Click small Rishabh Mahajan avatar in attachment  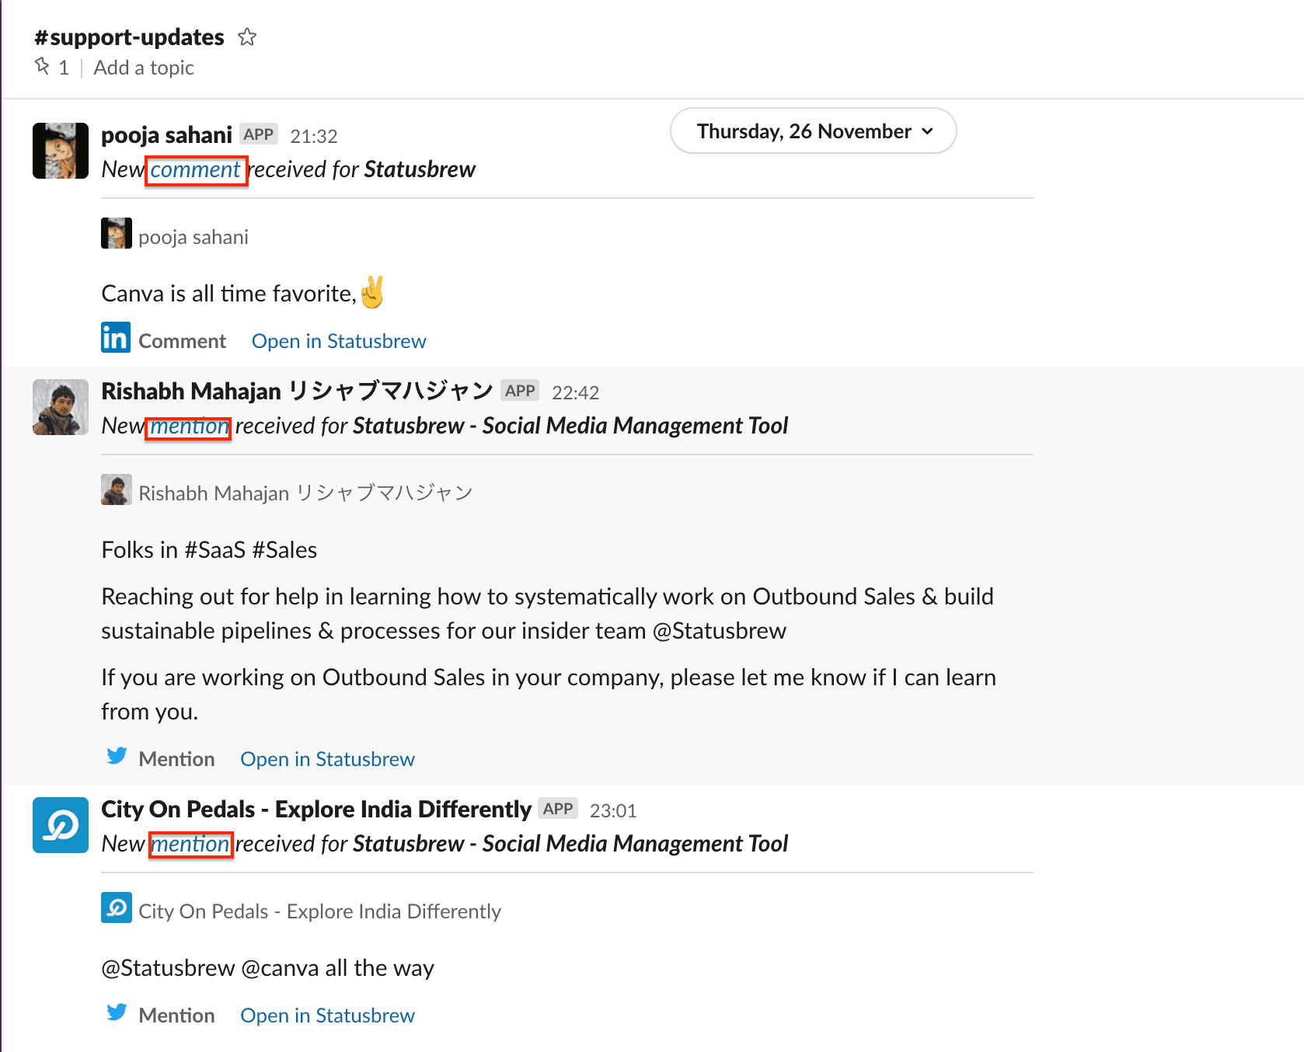click(x=117, y=489)
